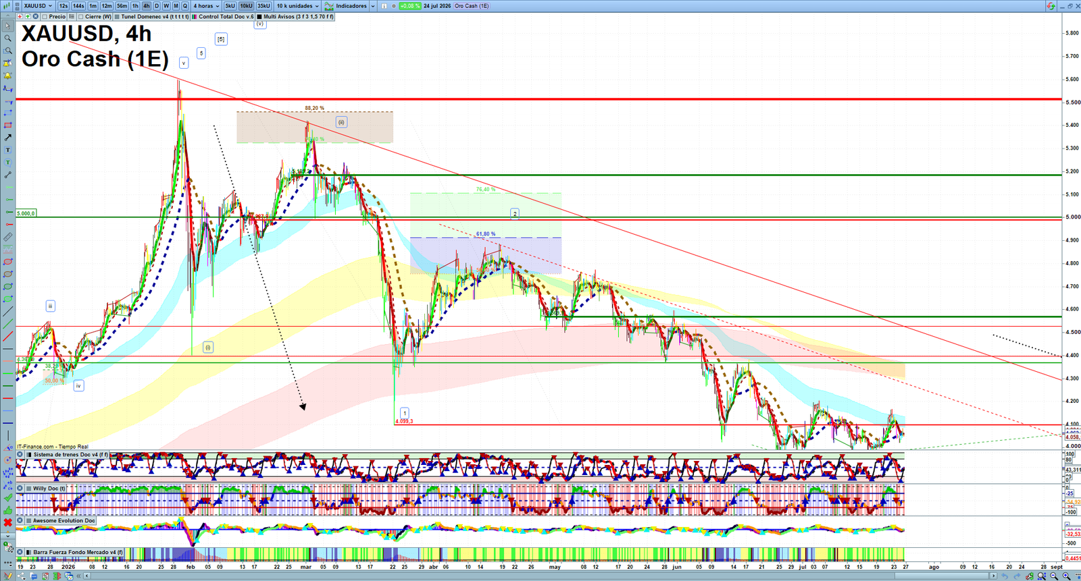
Task: Click the Oro Cash (1E) label in toolbar
Action: (472, 6)
